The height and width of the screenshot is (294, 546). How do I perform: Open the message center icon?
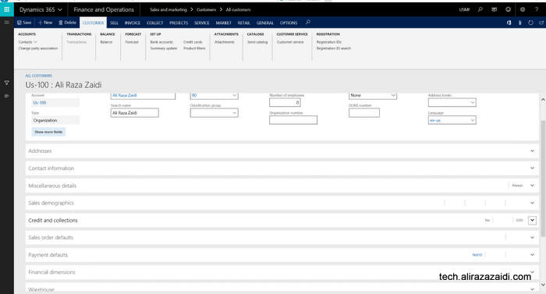(x=494, y=9)
